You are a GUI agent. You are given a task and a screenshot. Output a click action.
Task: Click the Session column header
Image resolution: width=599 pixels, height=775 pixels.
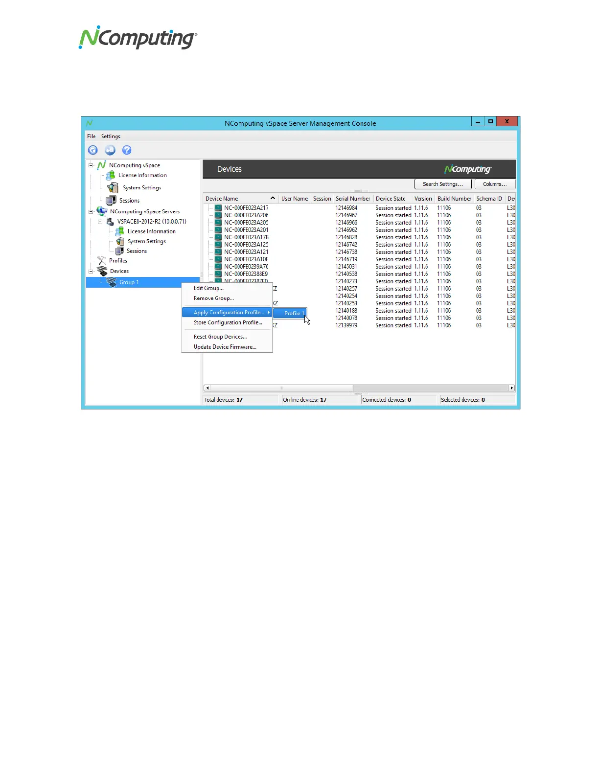322,199
